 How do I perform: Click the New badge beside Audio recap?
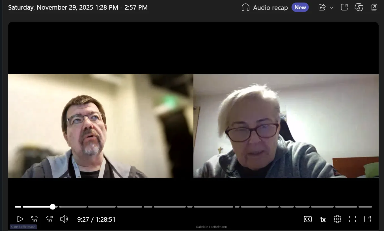[x=300, y=8]
